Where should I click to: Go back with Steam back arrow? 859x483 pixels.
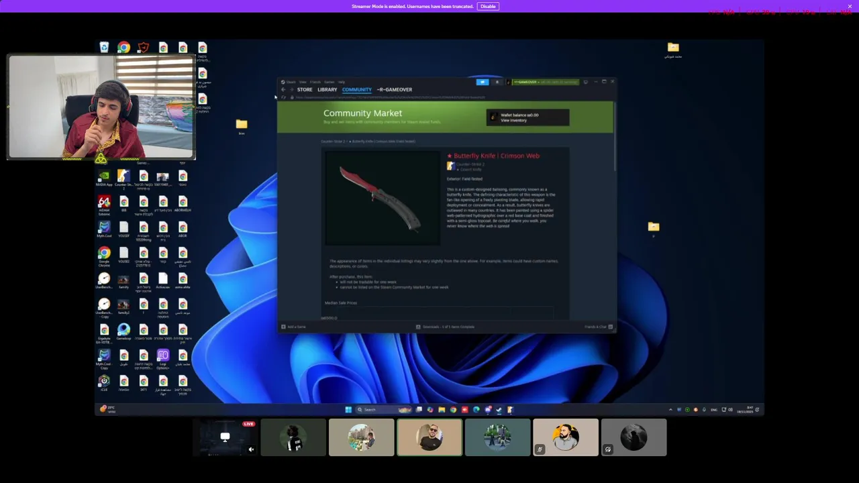point(283,89)
